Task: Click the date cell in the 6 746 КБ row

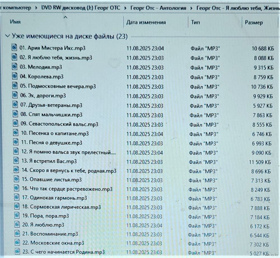Action: click(145, 134)
